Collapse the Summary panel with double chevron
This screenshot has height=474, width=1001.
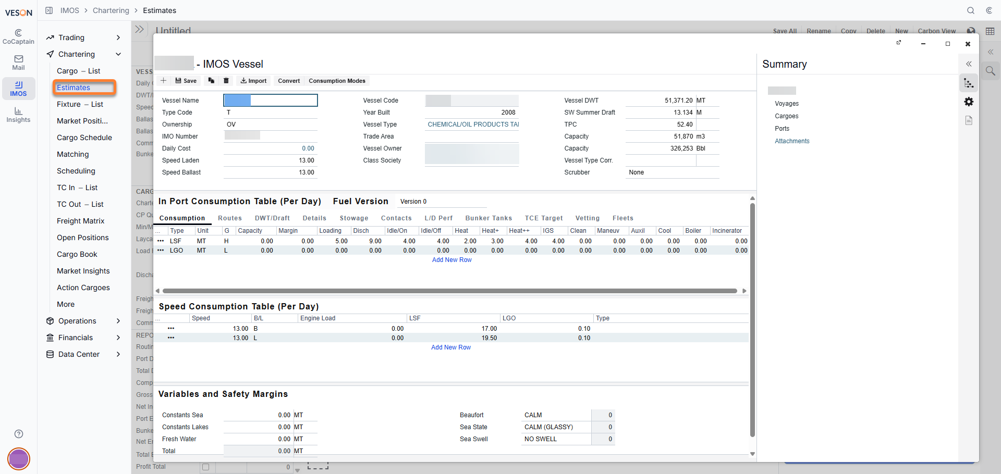[969, 64]
